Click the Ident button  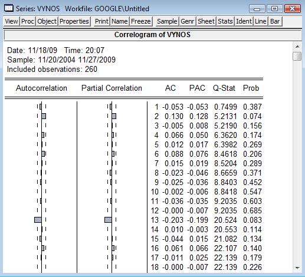coord(244,21)
